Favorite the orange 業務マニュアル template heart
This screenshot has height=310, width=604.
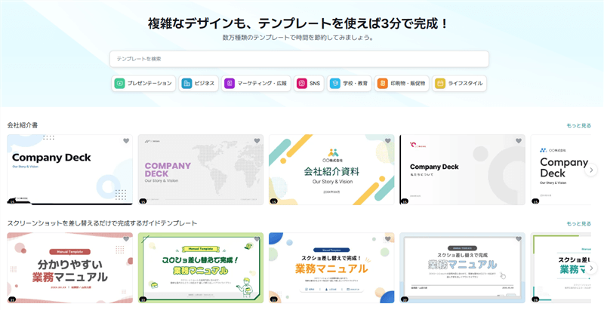click(388, 239)
